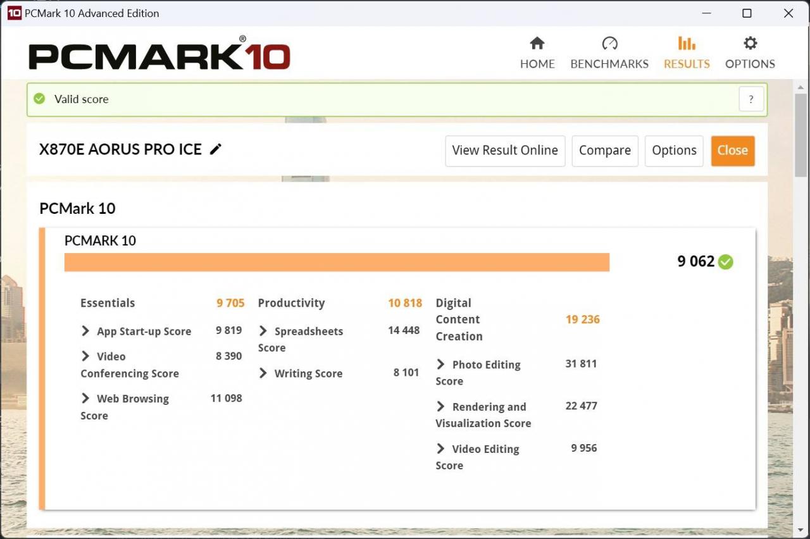Screen dimensions: 810x539
Task: Click the orange PCMark 10 score bar
Action: [x=337, y=262]
